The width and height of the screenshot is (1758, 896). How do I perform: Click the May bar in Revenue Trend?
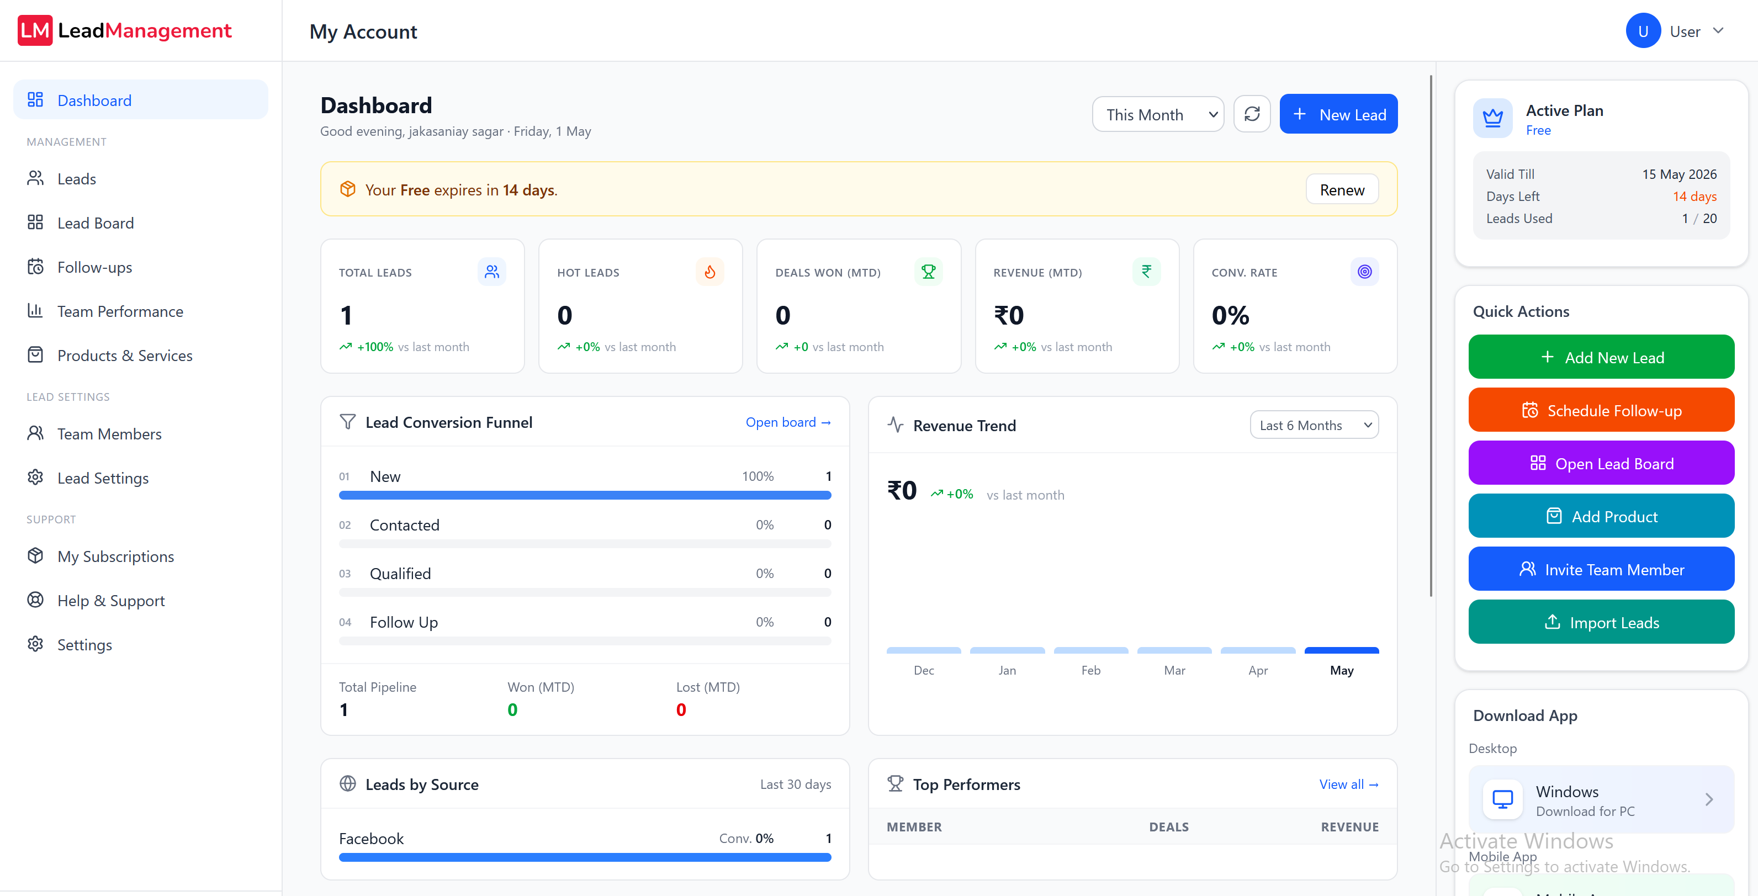coord(1341,650)
